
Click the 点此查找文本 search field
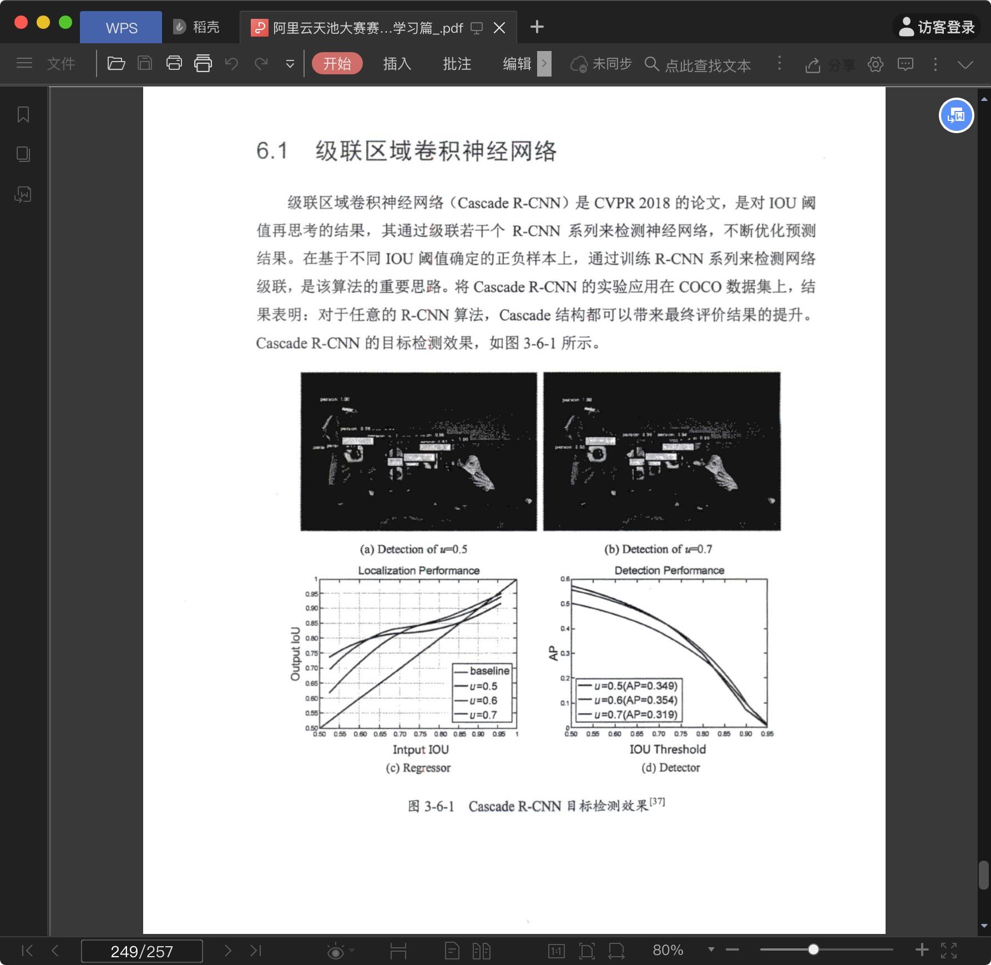coord(698,65)
